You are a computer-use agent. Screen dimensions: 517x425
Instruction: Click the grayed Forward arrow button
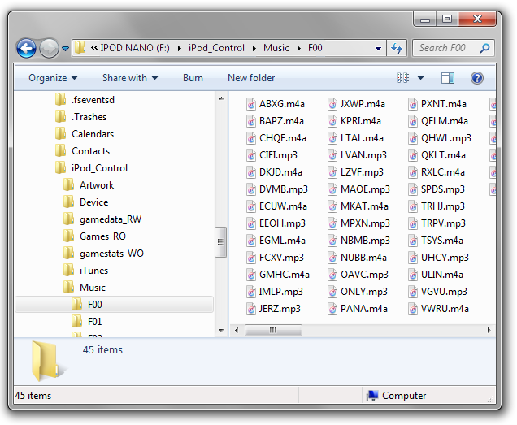(49, 49)
